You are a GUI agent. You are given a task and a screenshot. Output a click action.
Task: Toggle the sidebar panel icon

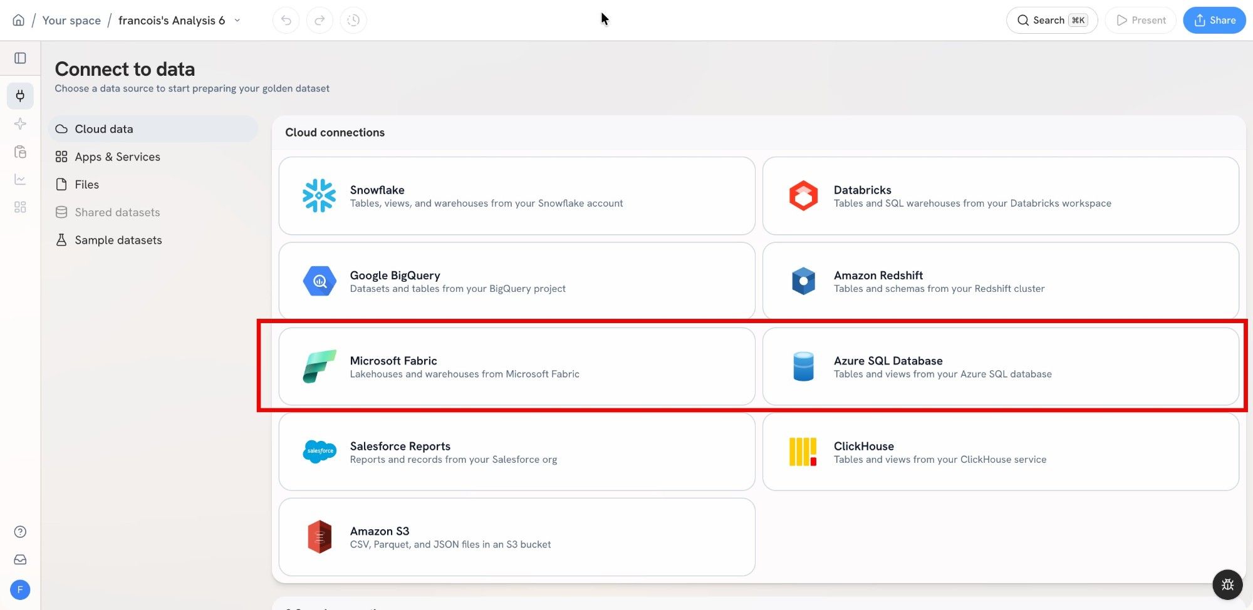coord(20,58)
